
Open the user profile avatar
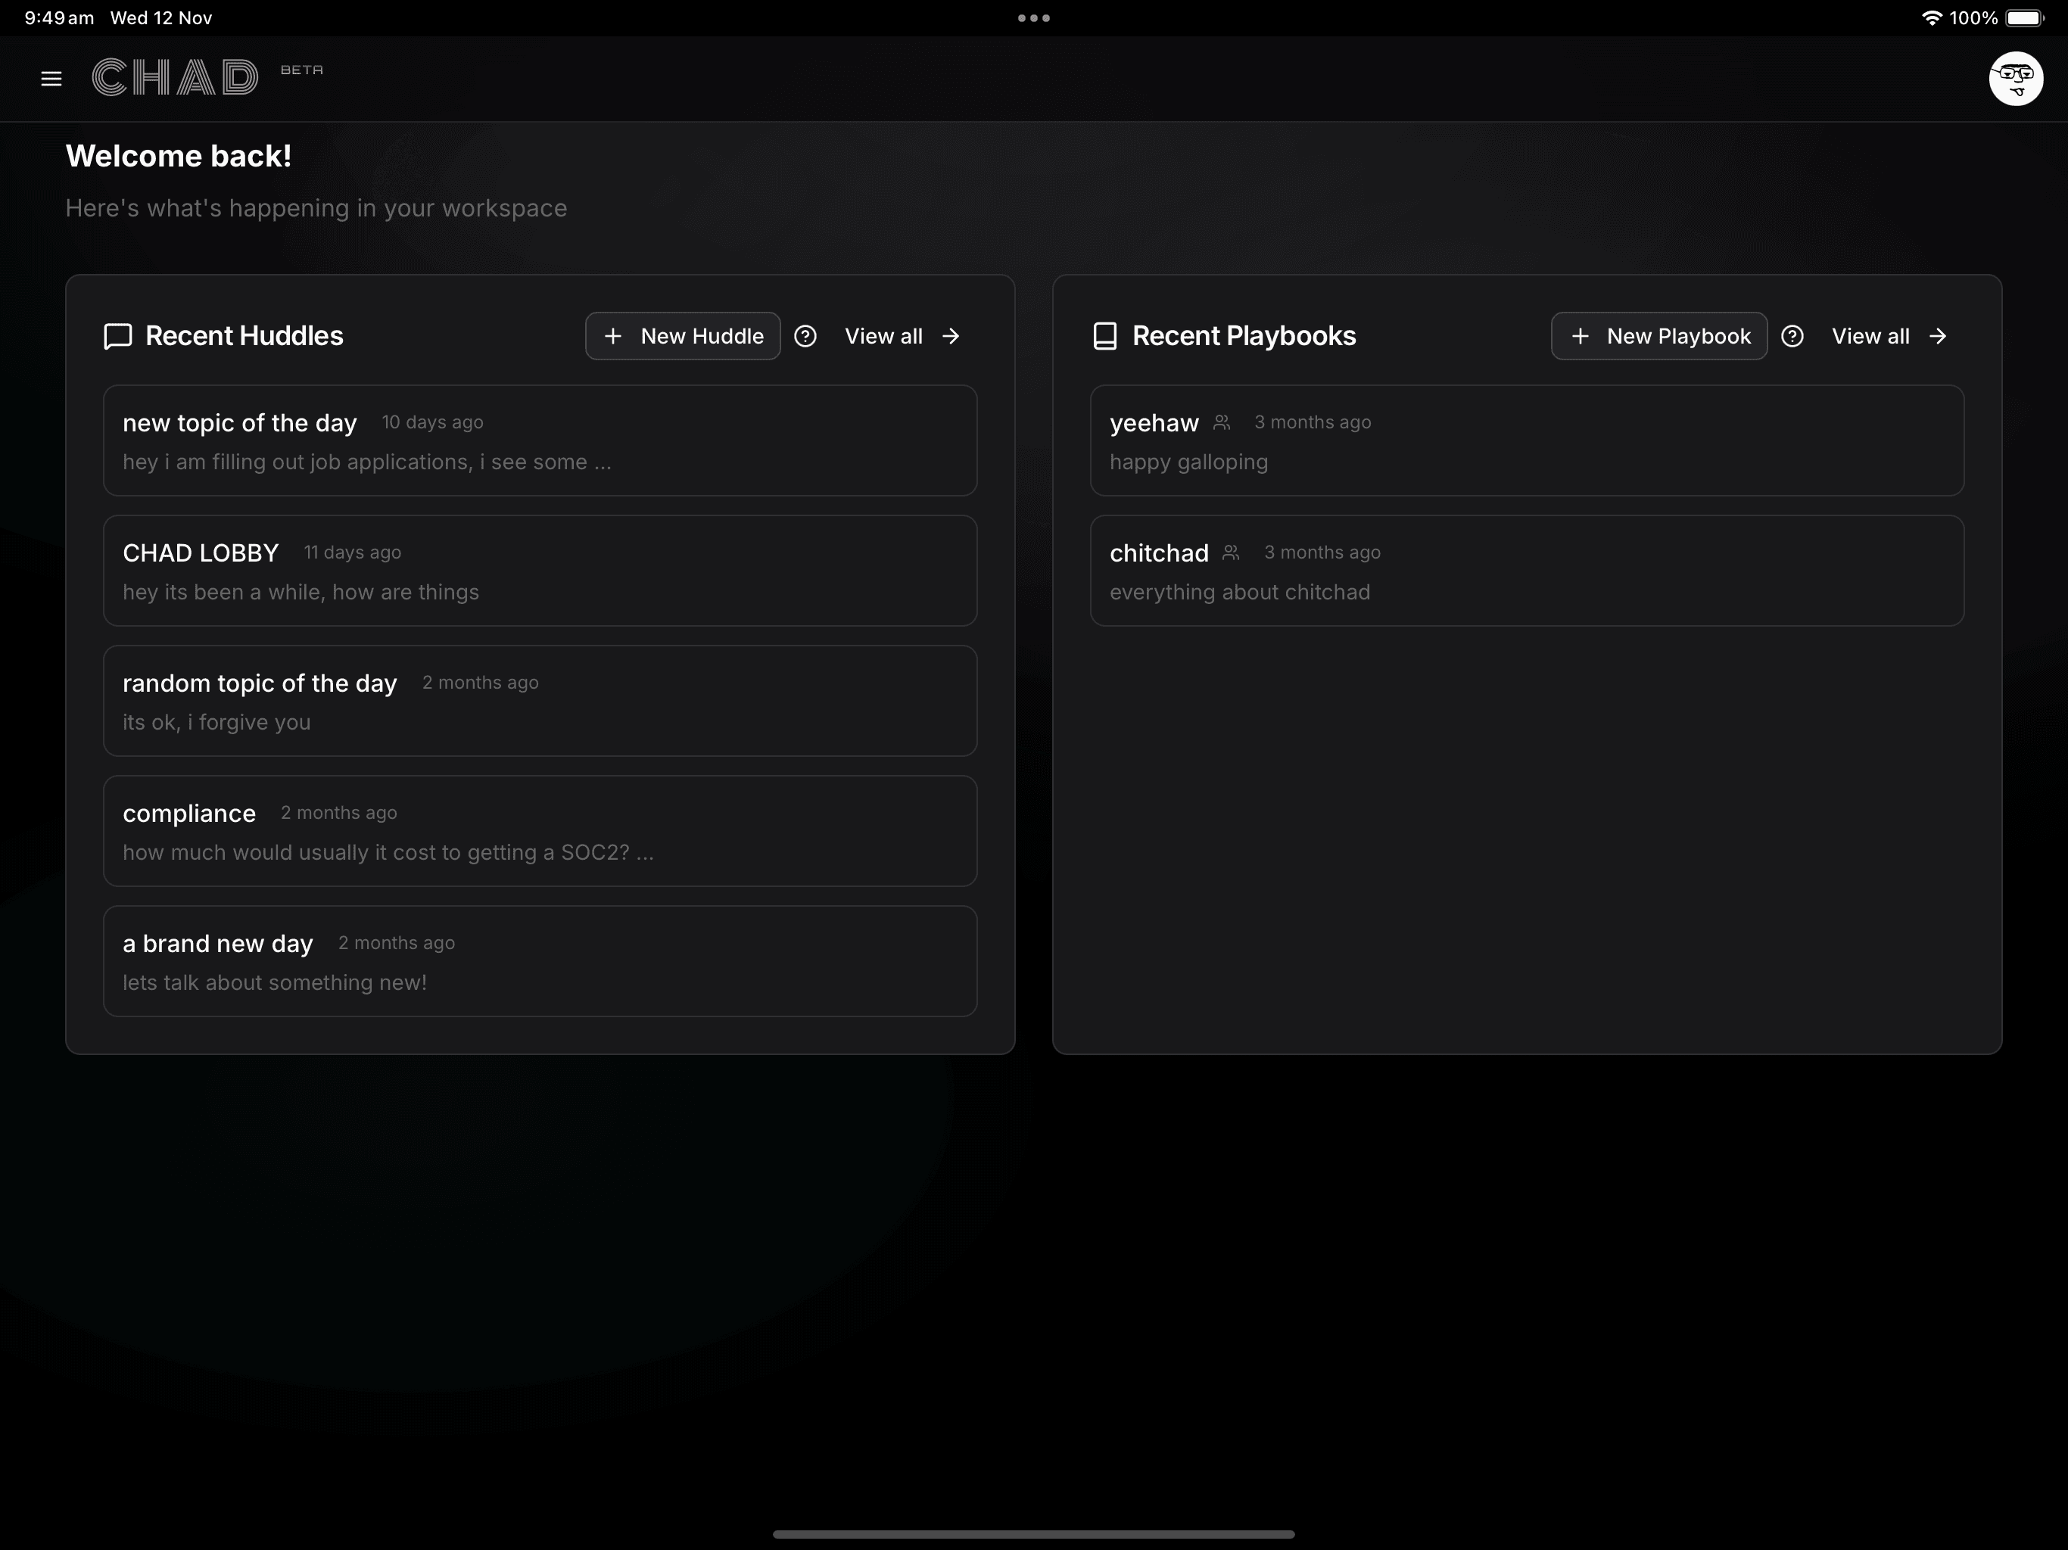(2015, 79)
